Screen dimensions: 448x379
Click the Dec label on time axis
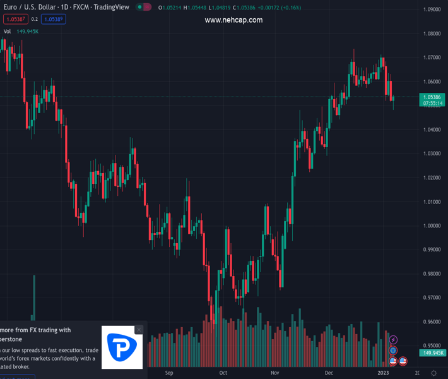click(x=329, y=373)
